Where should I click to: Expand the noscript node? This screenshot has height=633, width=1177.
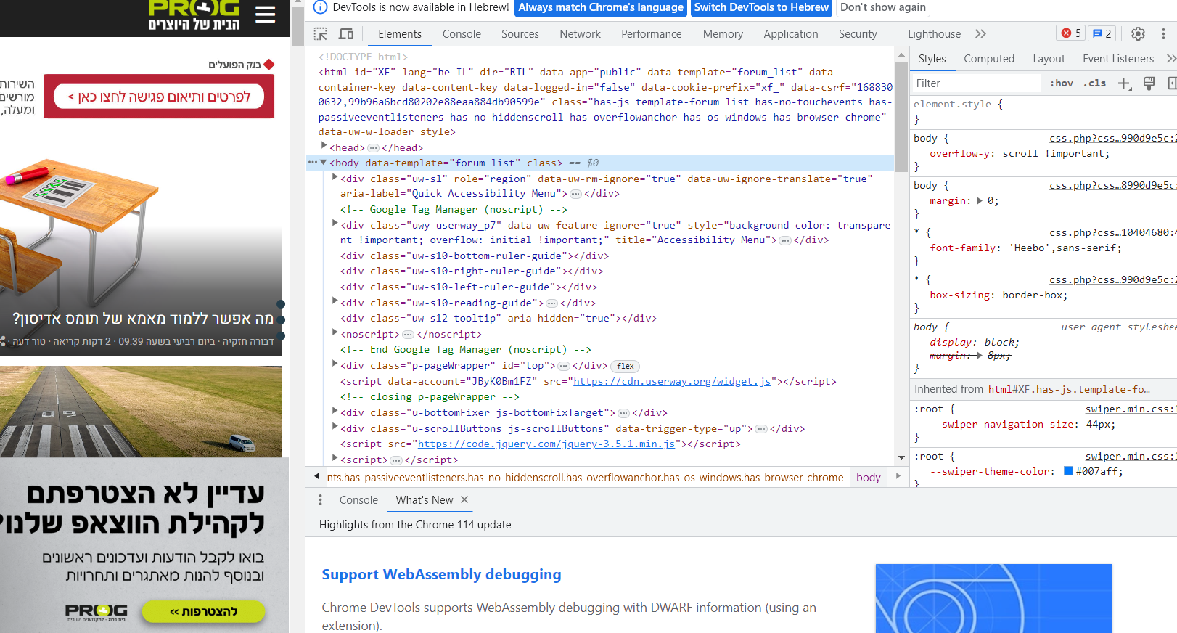coord(335,333)
